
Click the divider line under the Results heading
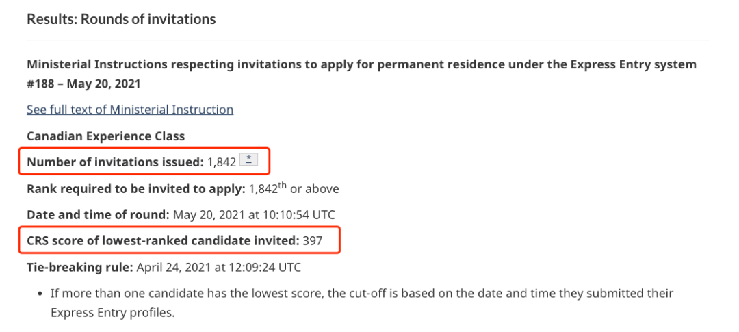[x=367, y=40]
